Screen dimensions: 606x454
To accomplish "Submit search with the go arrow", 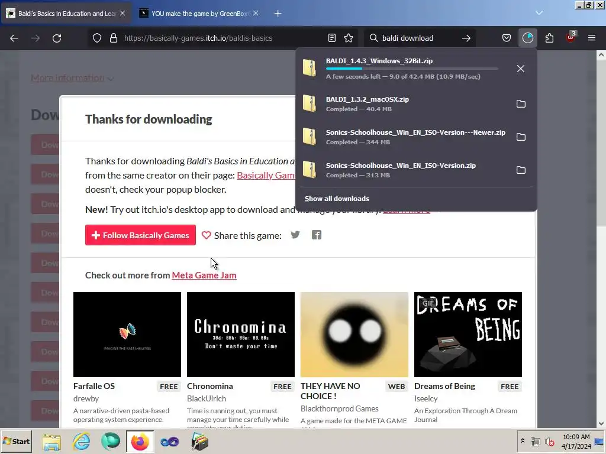I will (466, 38).
